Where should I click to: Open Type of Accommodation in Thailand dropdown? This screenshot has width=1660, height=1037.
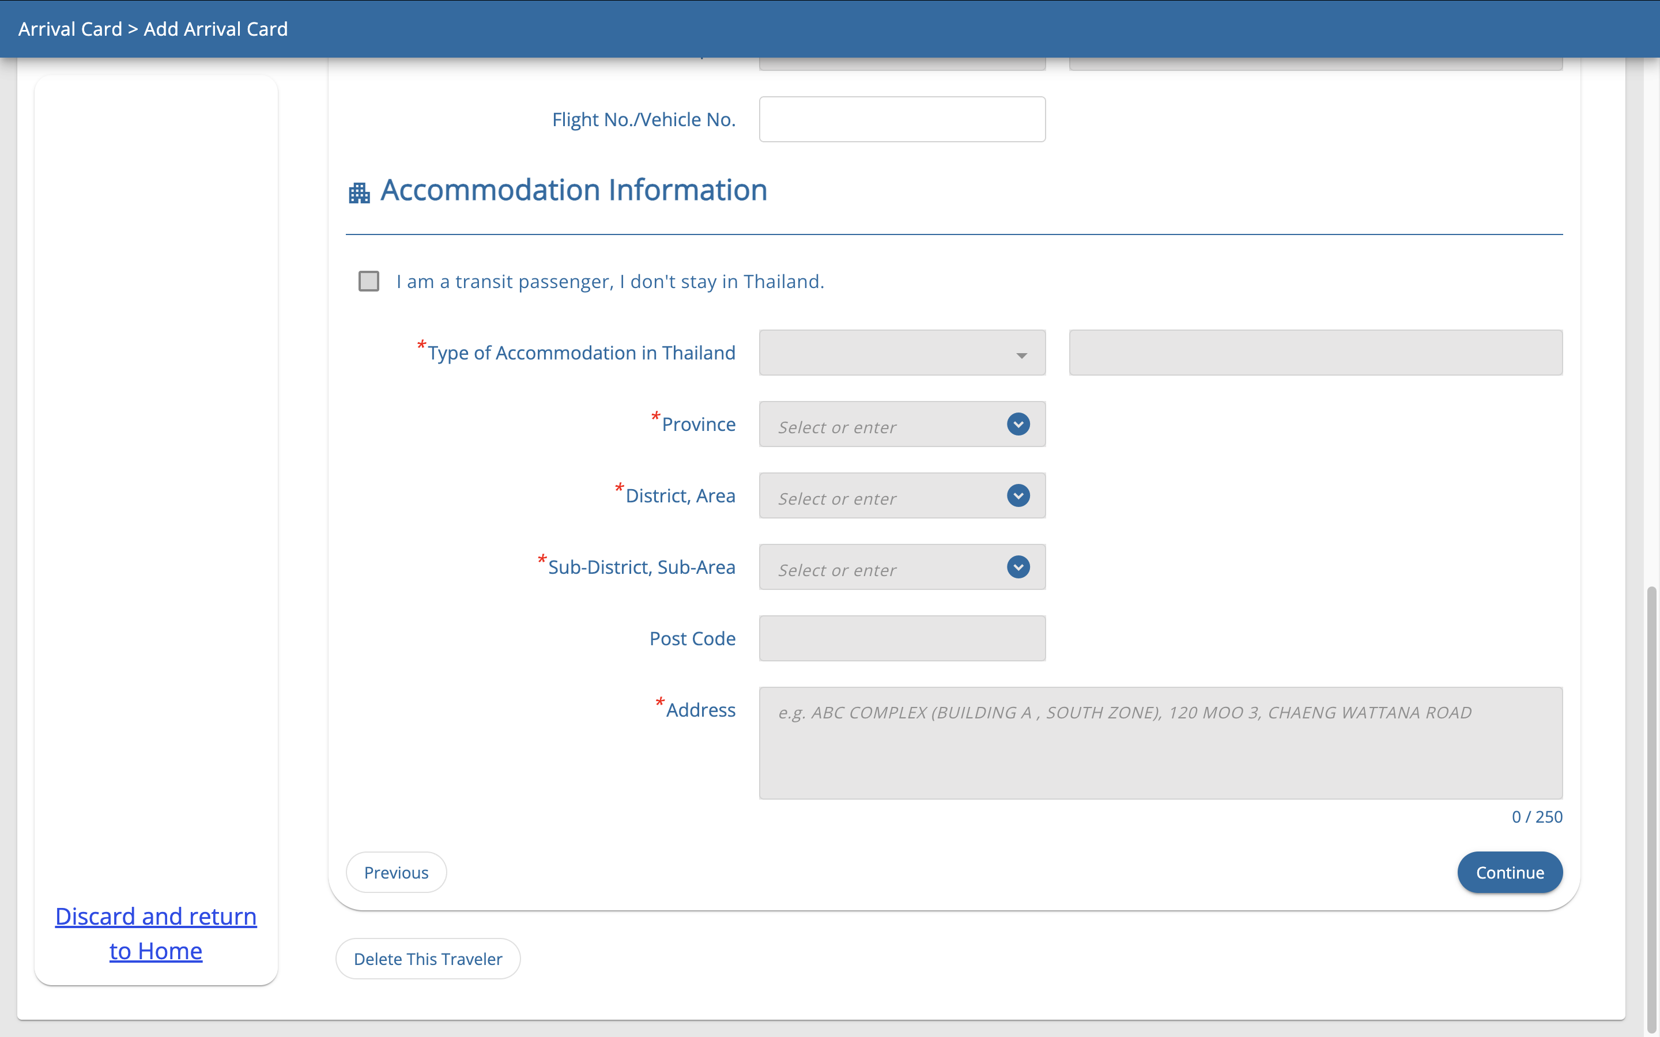[x=902, y=353]
